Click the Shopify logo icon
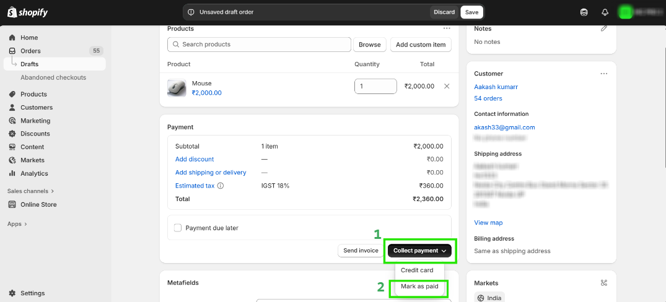 [11, 12]
